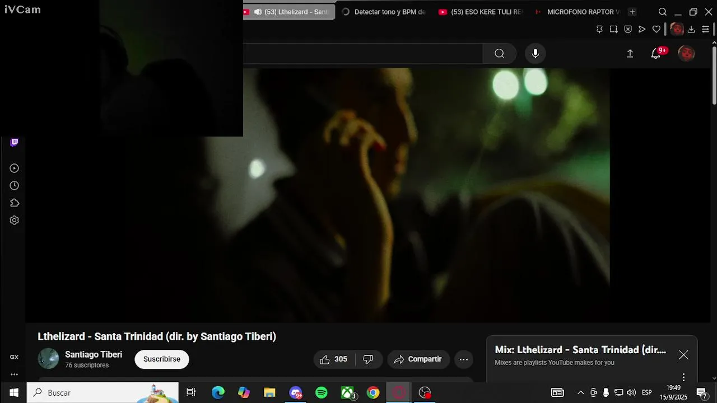Screen dimensions: 717x403
Task: Open browser tab search magnifier
Action: [663, 12]
